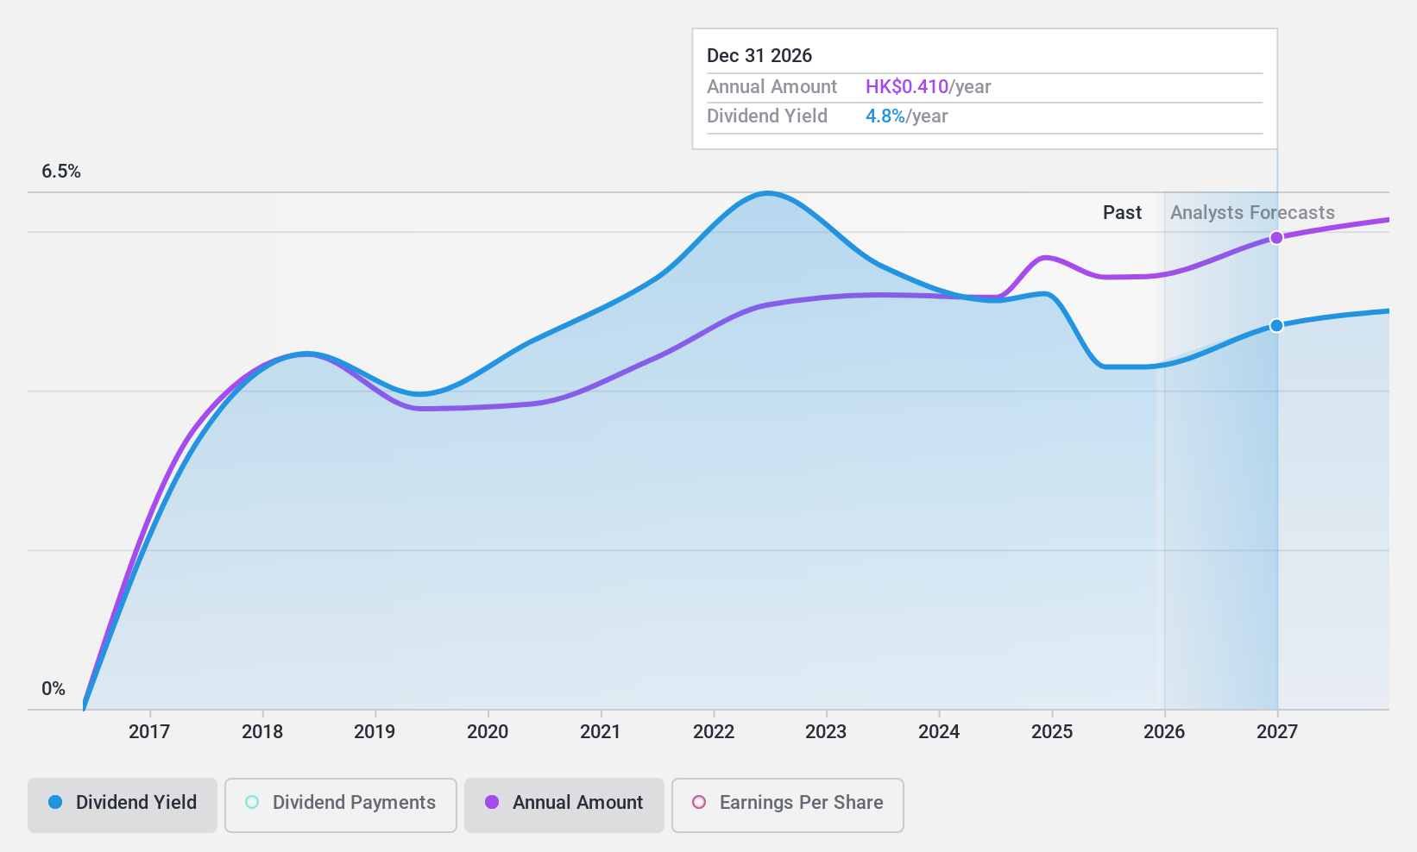This screenshot has height=852, width=1417.
Task: Click the blue Dividend Yield legend dot
Action: [x=55, y=803]
